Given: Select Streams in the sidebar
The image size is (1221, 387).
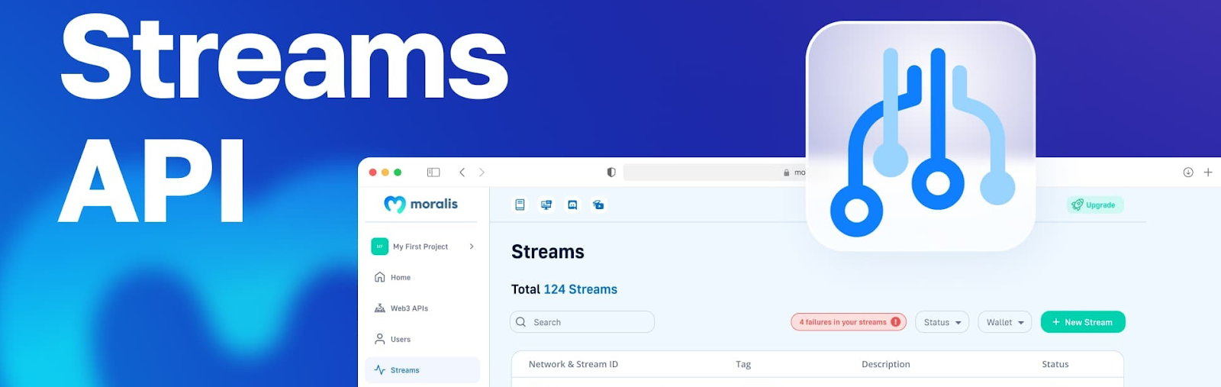Looking at the screenshot, I should (422, 370).
